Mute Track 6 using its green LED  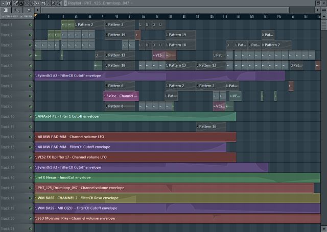[30, 75]
